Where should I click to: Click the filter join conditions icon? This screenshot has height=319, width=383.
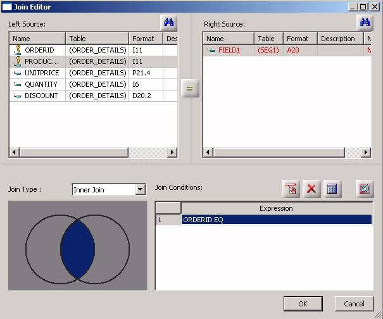[291, 189]
